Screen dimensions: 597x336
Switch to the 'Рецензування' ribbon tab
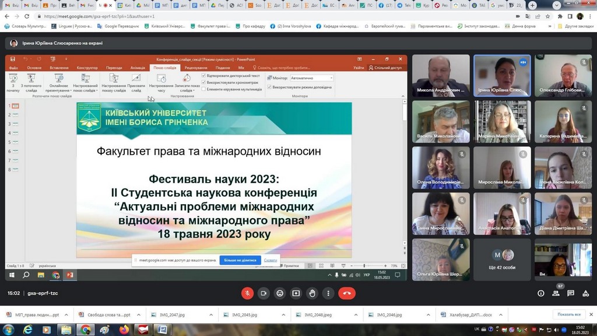196,68
